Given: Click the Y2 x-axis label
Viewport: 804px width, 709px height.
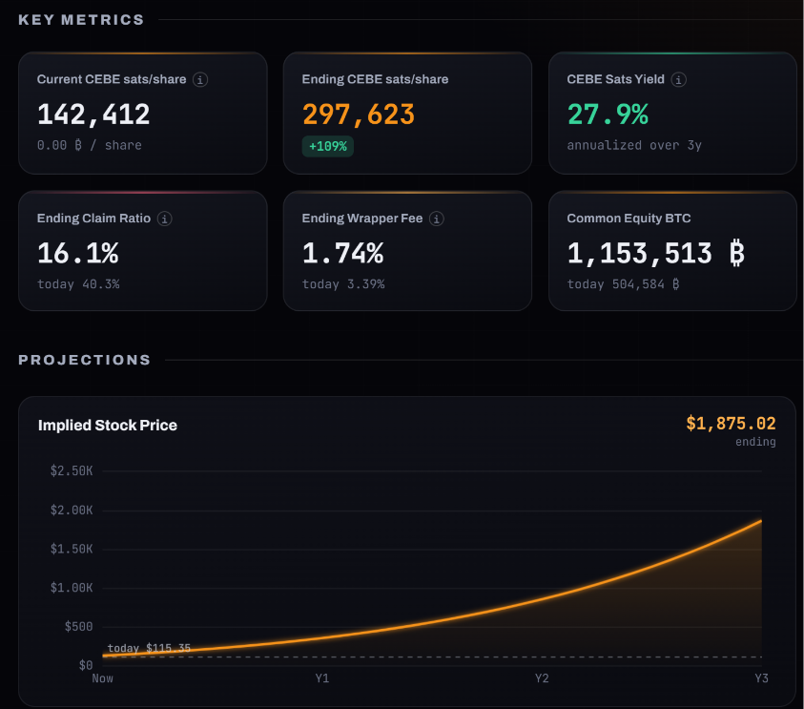Looking at the screenshot, I should 542,678.
